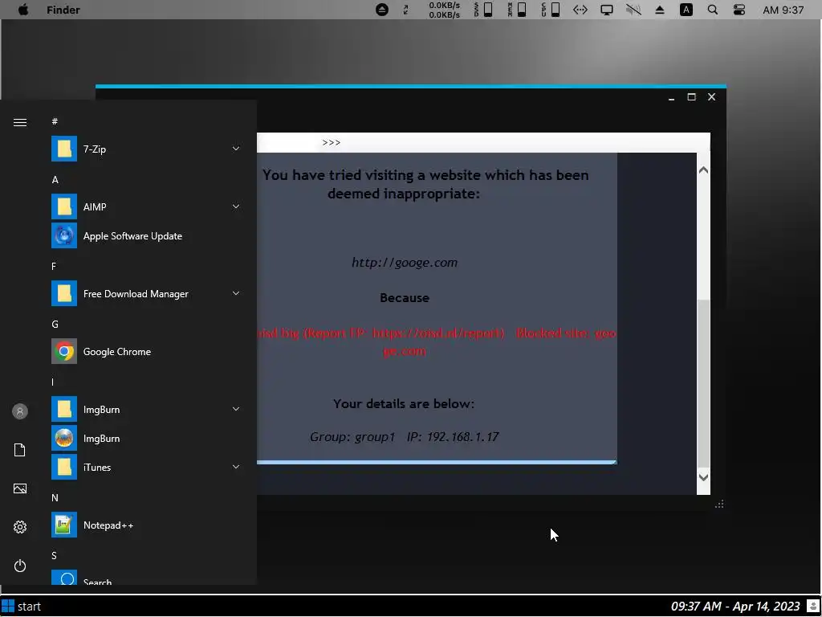The image size is (822, 617).
Task: Open Control Center icon
Action: (739, 10)
